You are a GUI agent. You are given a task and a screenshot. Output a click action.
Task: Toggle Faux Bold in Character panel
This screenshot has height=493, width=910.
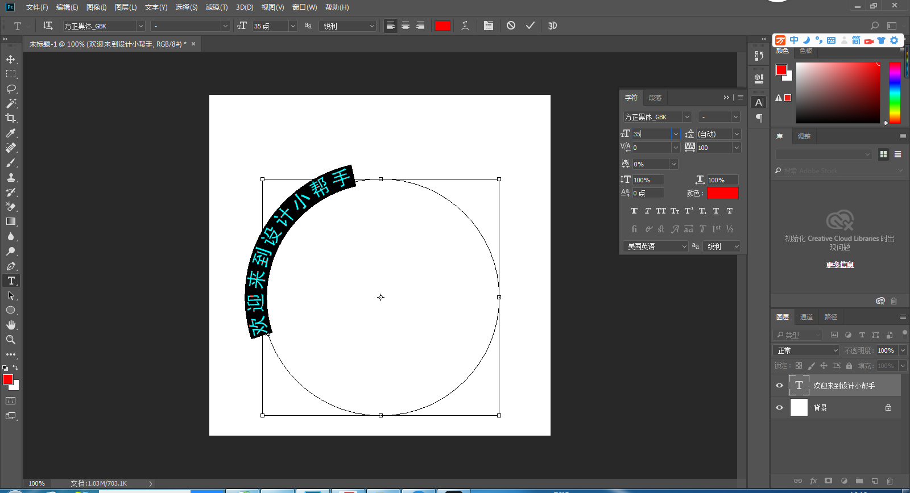point(634,211)
